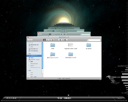Click highlighted 昨日の 12:31 timeline bar

tap(125, 77)
